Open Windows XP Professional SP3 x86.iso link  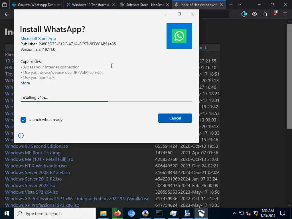(42, 205)
